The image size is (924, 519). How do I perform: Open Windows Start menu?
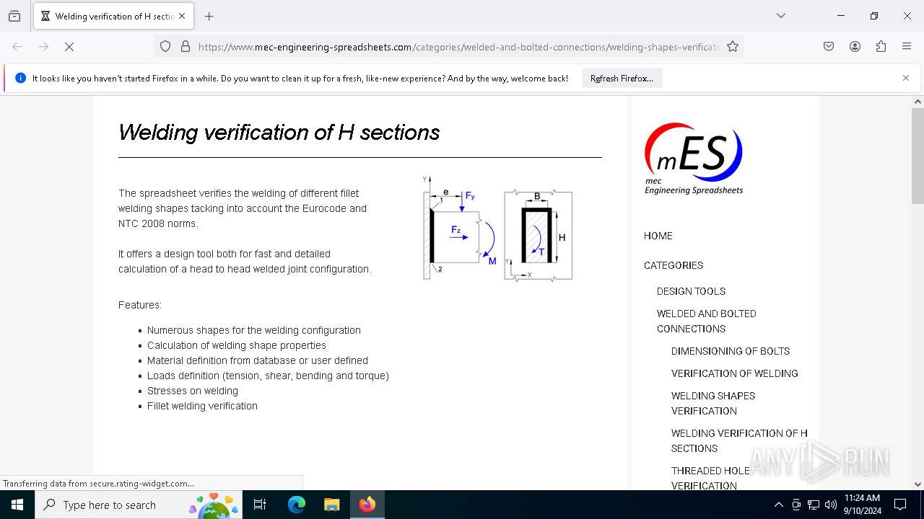[17, 505]
